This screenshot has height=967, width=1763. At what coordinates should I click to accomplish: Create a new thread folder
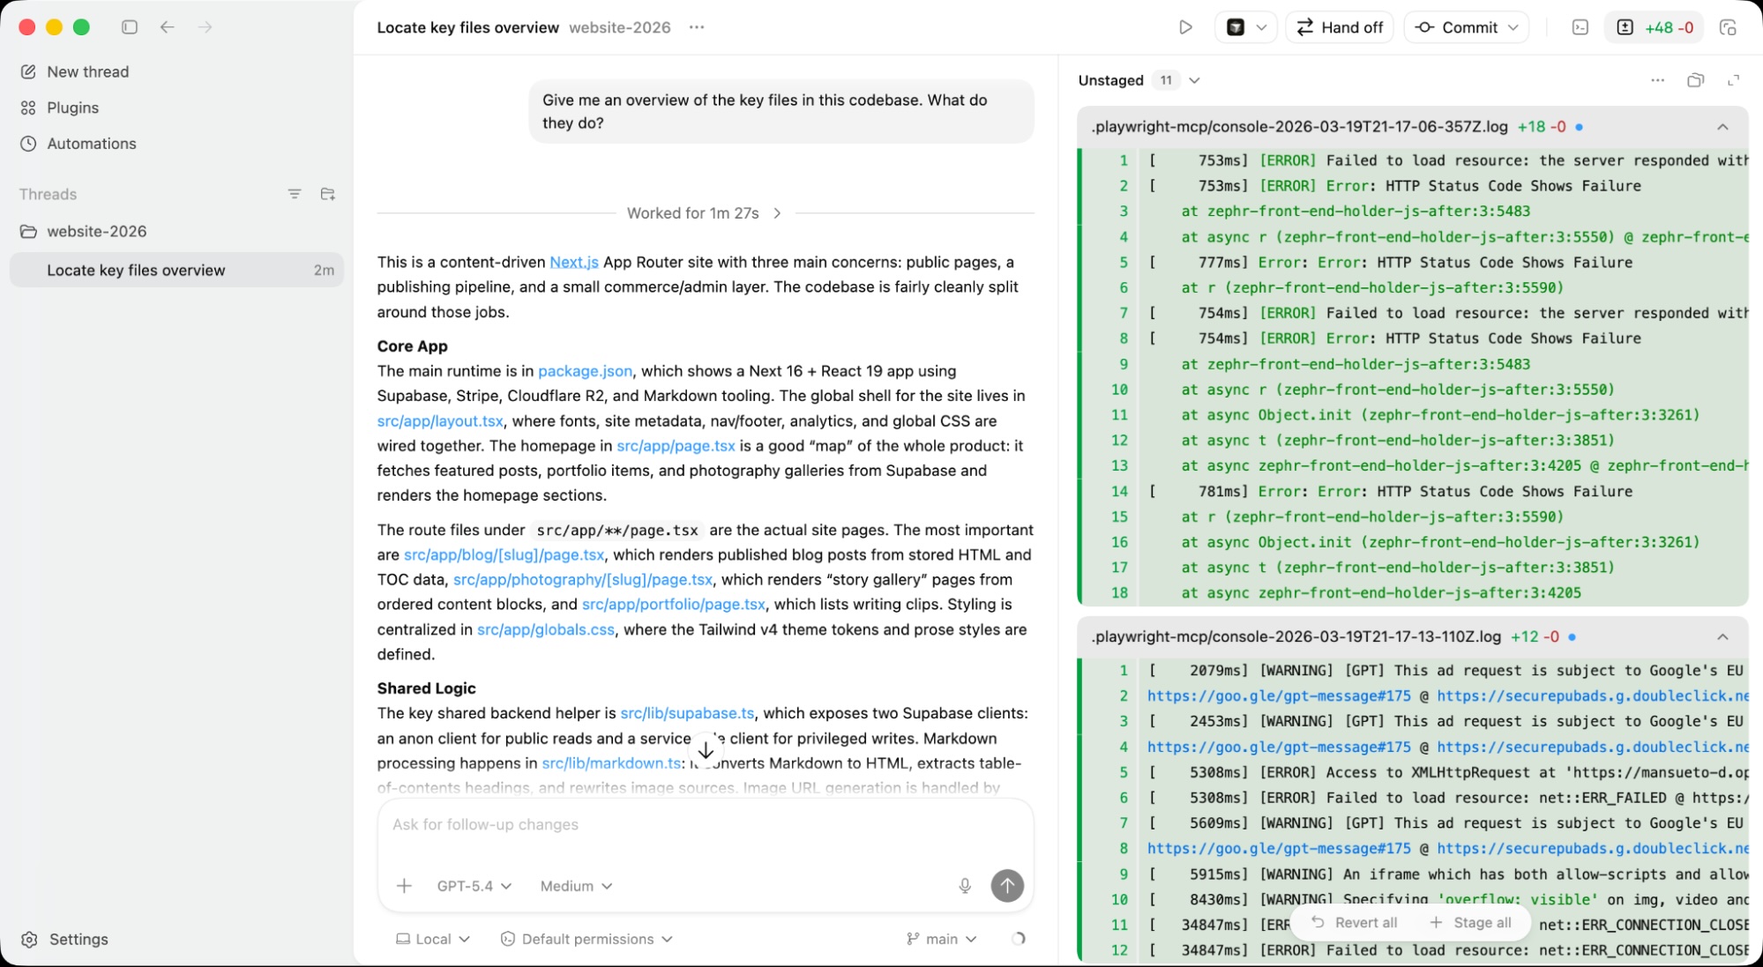click(327, 194)
